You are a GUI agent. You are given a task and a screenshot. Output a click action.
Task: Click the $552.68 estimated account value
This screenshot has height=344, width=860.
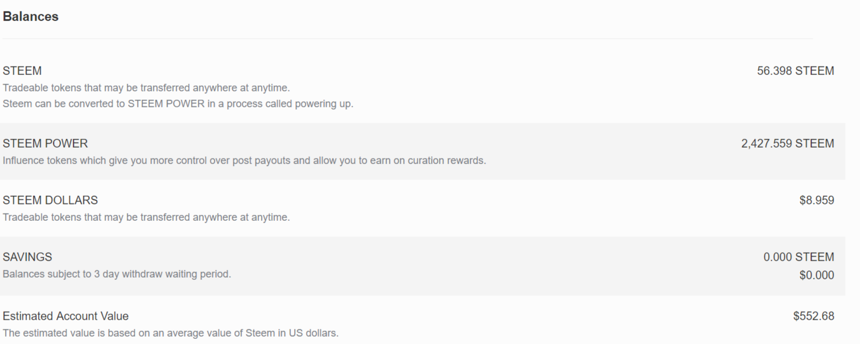(813, 316)
